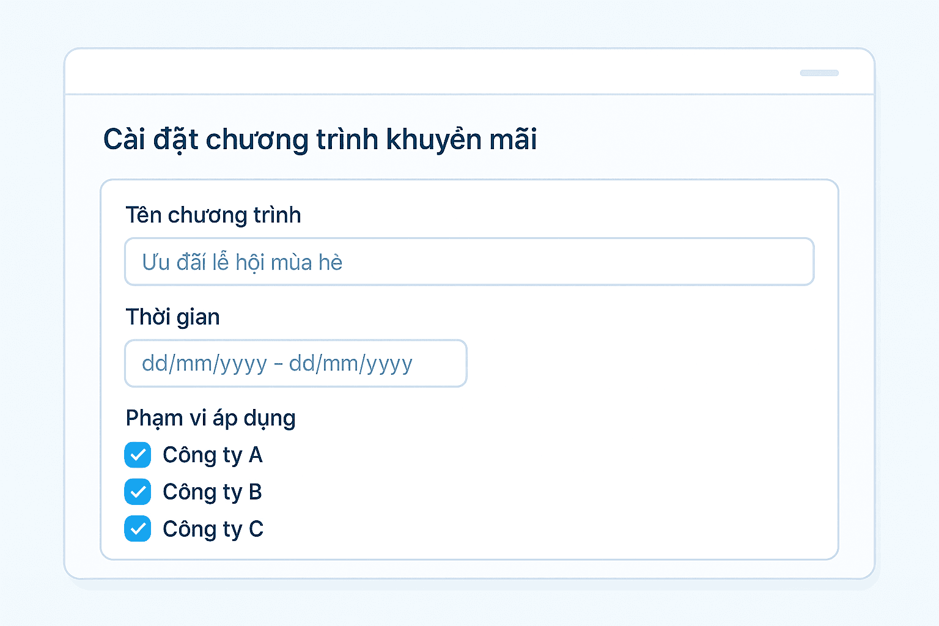
Task: Toggle the Công ty B checkbox off
Action: [138, 492]
